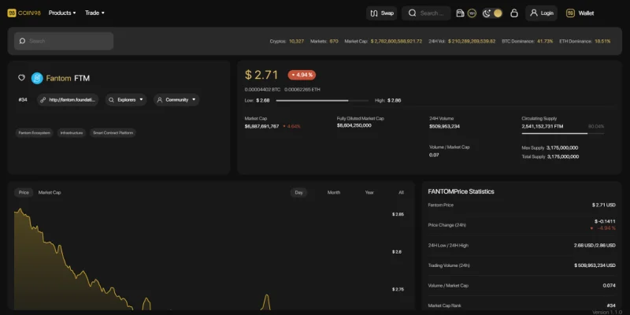Click the Fantom Price $ 2.71 USD statistic
This screenshot has width=630, height=315.
[603, 205]
